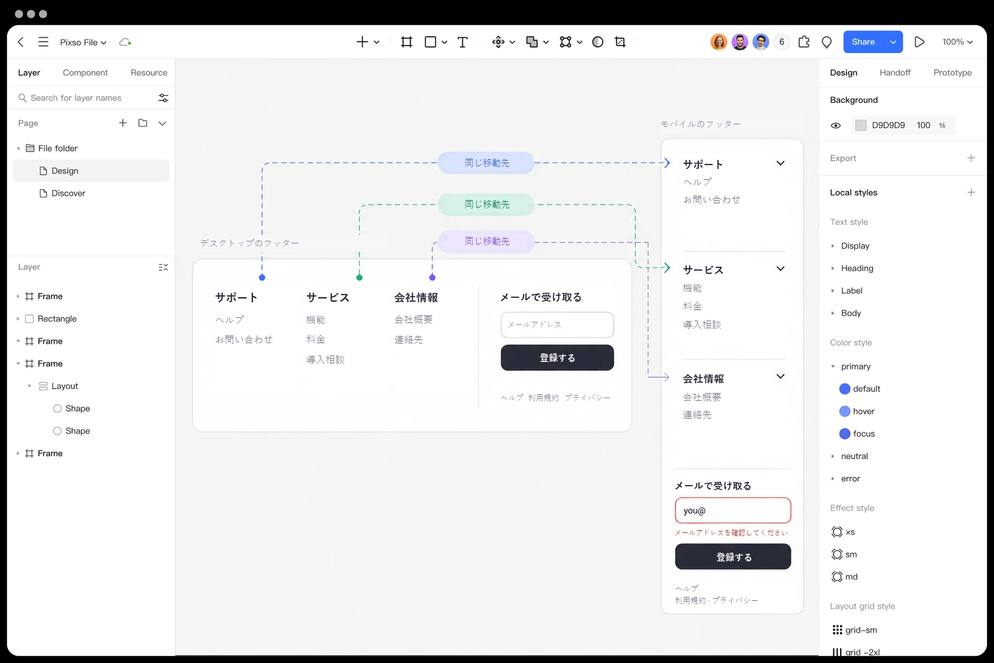Screen dimensions: 994x663
Task: Open the collaborator count badge showing 6
Action: pyautogui.click(x=782, y=42)
